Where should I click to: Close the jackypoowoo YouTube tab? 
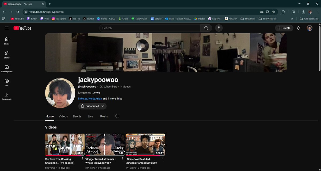43,4
